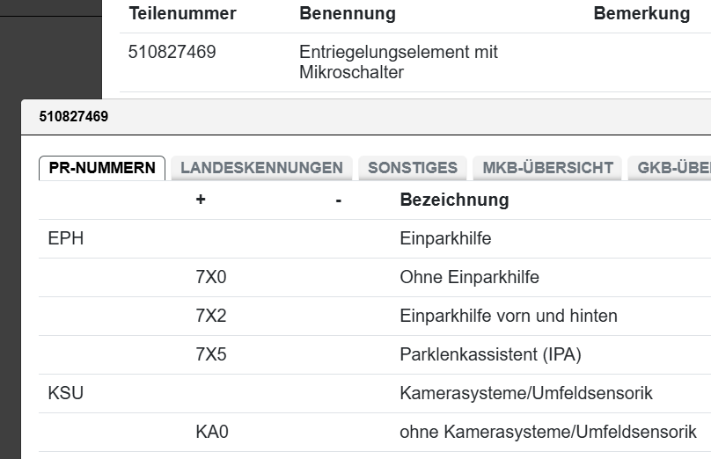Click the plus column header
The width and height of the screenshot is (711, 459).
[x=201, y=200]
